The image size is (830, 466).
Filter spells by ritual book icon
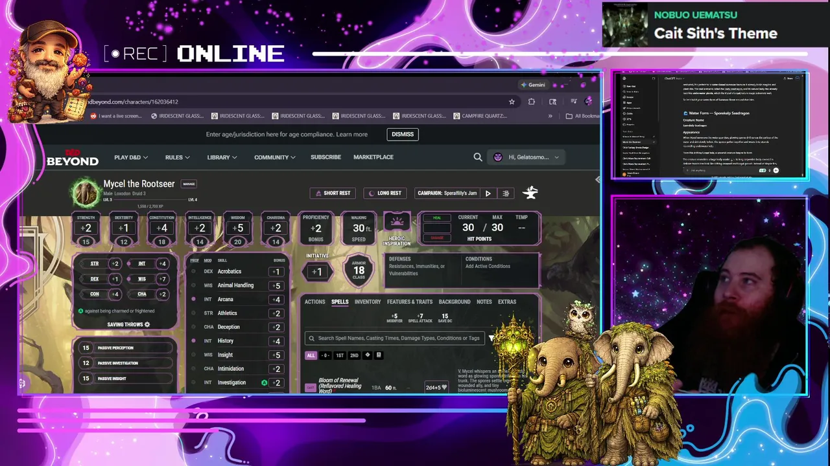(379, 355)
